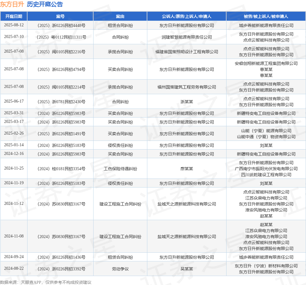Select the 开庭日期 column header
This screenshot has width=306, height=285.
pyautogui.click(x=14, y=16)
